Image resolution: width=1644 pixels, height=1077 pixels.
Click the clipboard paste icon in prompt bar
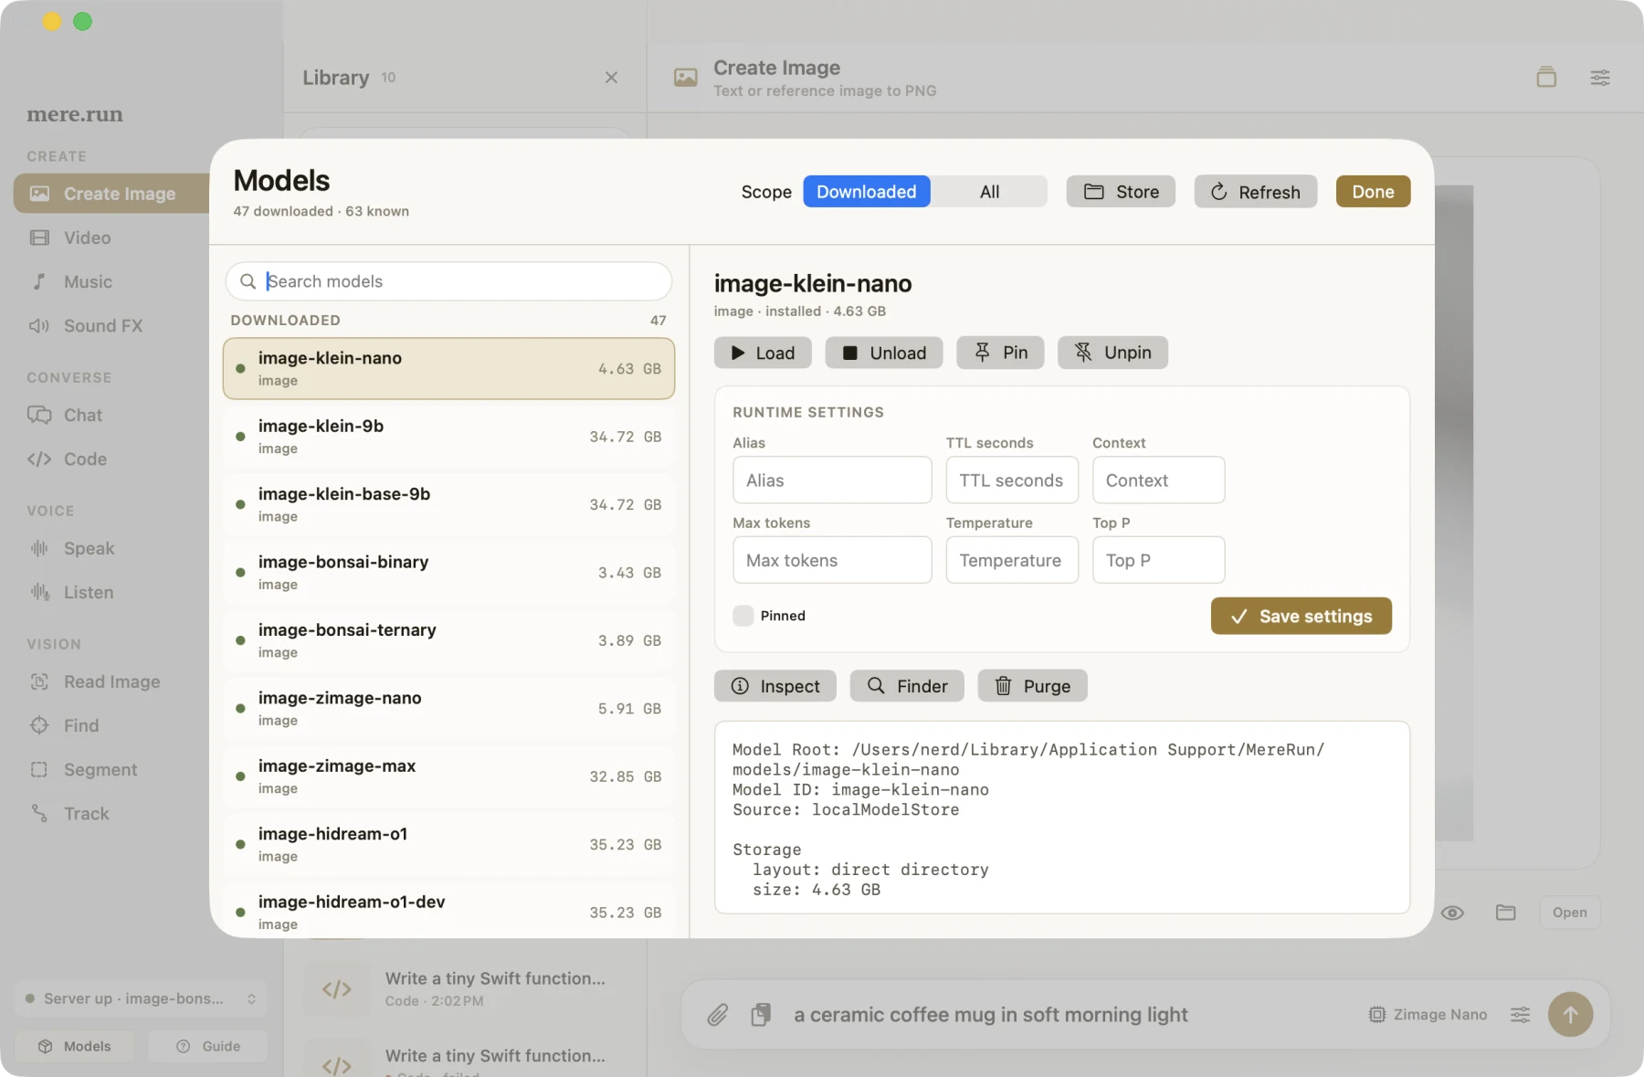(x=760, y=1014)
